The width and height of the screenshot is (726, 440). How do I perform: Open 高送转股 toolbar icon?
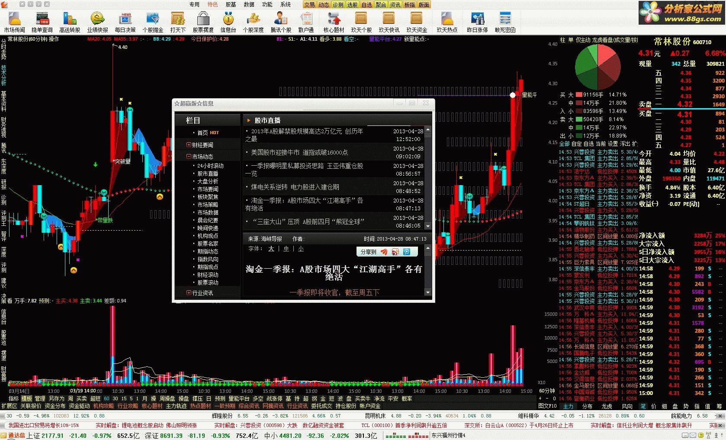pos(70,22)
